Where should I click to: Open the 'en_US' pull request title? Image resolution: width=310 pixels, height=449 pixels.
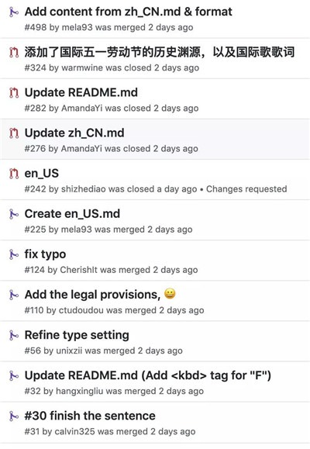pos(42,174)
